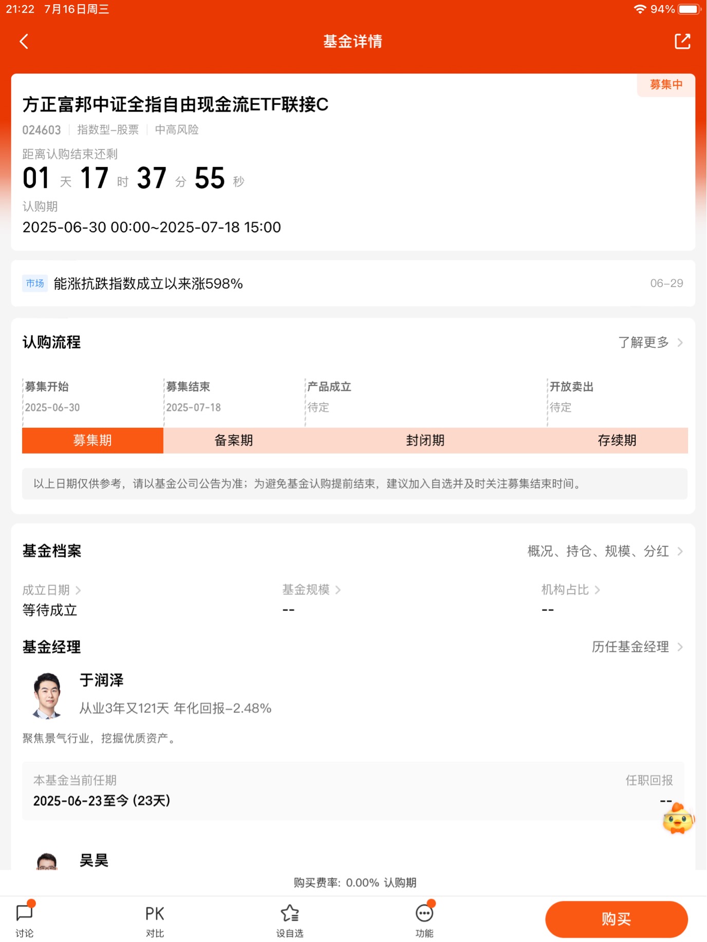Tap the 募集开始 2025-06-30 milestone
Image resolution: width=707 pixels, height=942 pixels.
52,397
